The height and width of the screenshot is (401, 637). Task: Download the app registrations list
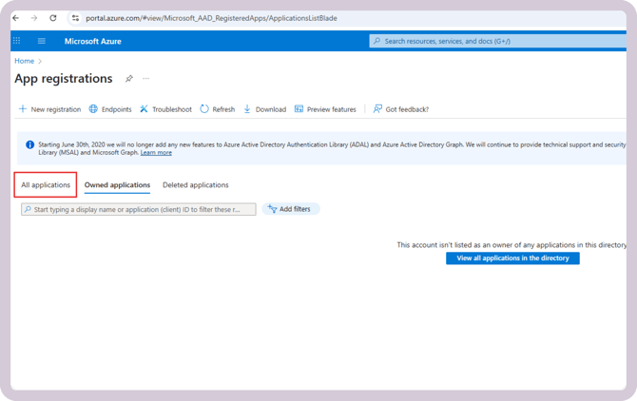tap(264, 109)
